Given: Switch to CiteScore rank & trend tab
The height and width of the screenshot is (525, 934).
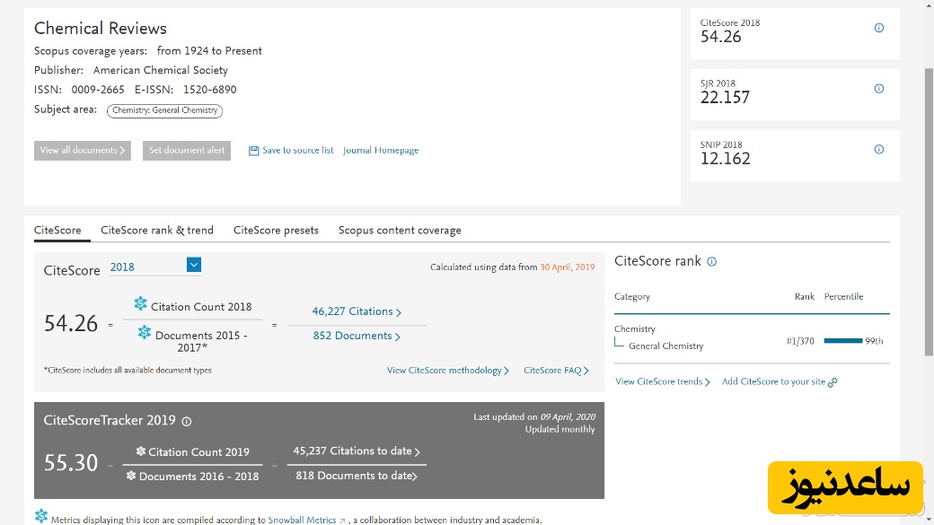Looking at the screenshot, I should click(x=157, y=231).
